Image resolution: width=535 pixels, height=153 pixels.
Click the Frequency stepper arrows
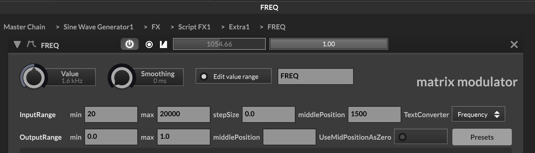497,114
